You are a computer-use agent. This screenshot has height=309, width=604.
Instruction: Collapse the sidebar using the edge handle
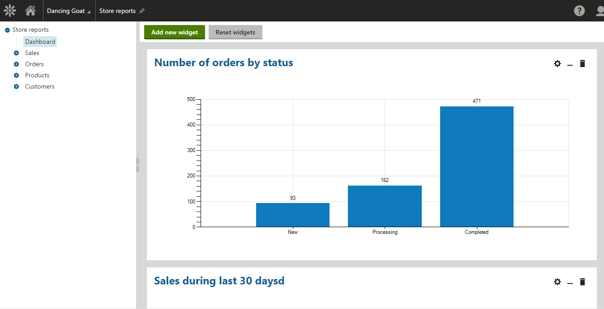click(x=137, y=165)
